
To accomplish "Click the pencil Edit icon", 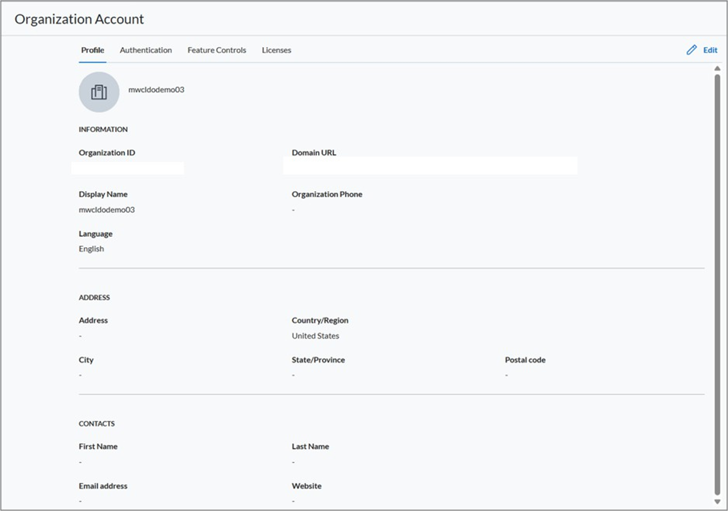I will click(692, 50).
